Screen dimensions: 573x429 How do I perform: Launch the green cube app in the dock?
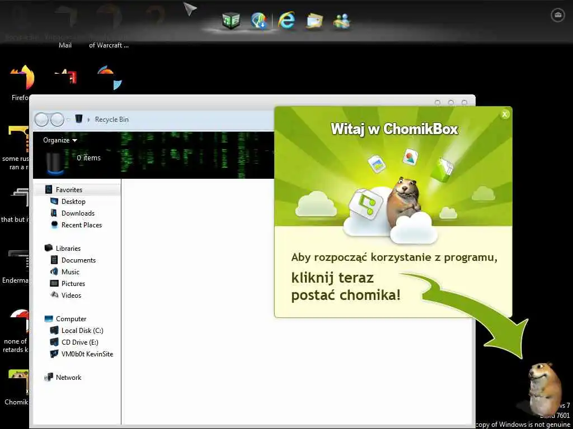(x=231, y=21)
